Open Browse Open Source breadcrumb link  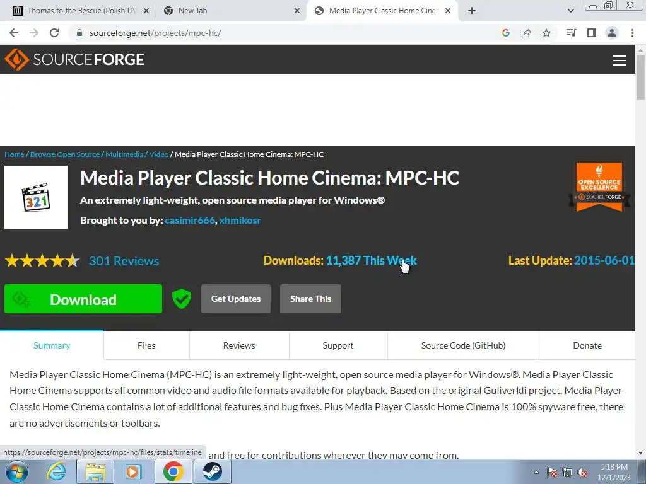(65, 154)
